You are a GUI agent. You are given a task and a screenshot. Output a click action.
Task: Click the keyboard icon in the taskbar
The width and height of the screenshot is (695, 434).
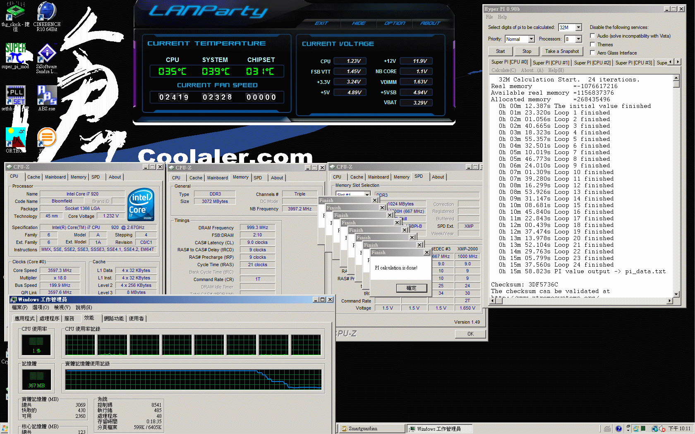(x=607, y=429)
